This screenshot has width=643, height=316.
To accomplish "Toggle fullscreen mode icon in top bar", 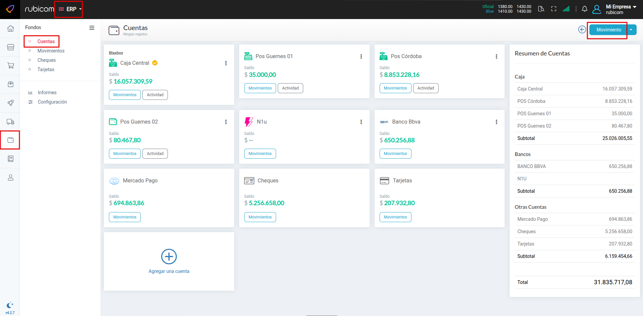I will [554, 9].
